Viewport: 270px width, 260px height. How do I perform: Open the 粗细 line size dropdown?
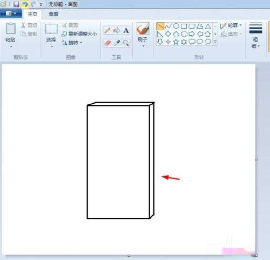tap(255, 36)
